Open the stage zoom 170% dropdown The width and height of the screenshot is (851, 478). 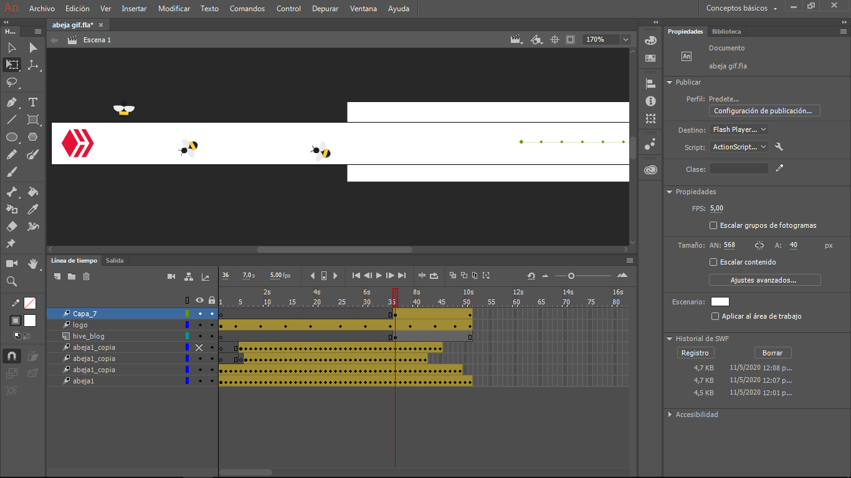tap(625, 39)
